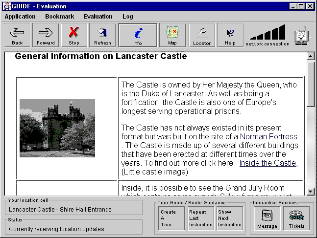
Task: Reload the page using Refresh
Action: coord(102,35)
